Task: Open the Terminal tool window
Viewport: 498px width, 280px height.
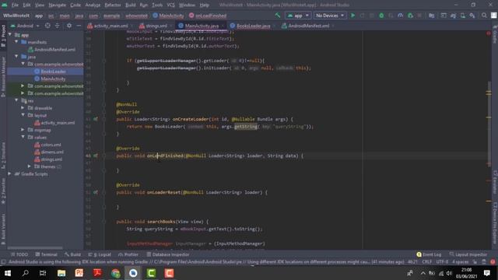Action: 47,254
